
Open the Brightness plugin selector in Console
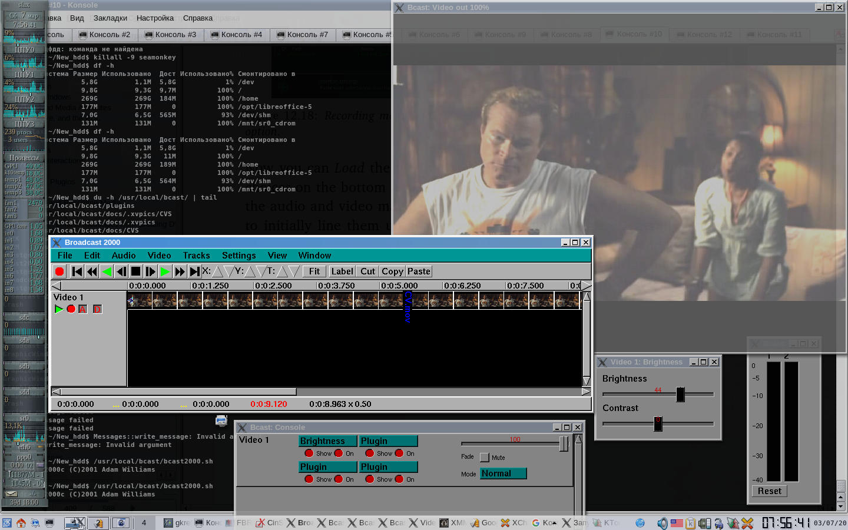(x=328, y=441)
